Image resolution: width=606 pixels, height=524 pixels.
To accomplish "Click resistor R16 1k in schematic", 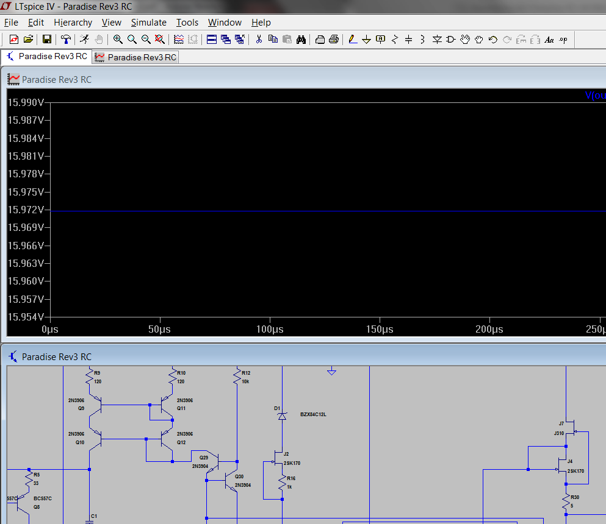I will coord(283,483).
